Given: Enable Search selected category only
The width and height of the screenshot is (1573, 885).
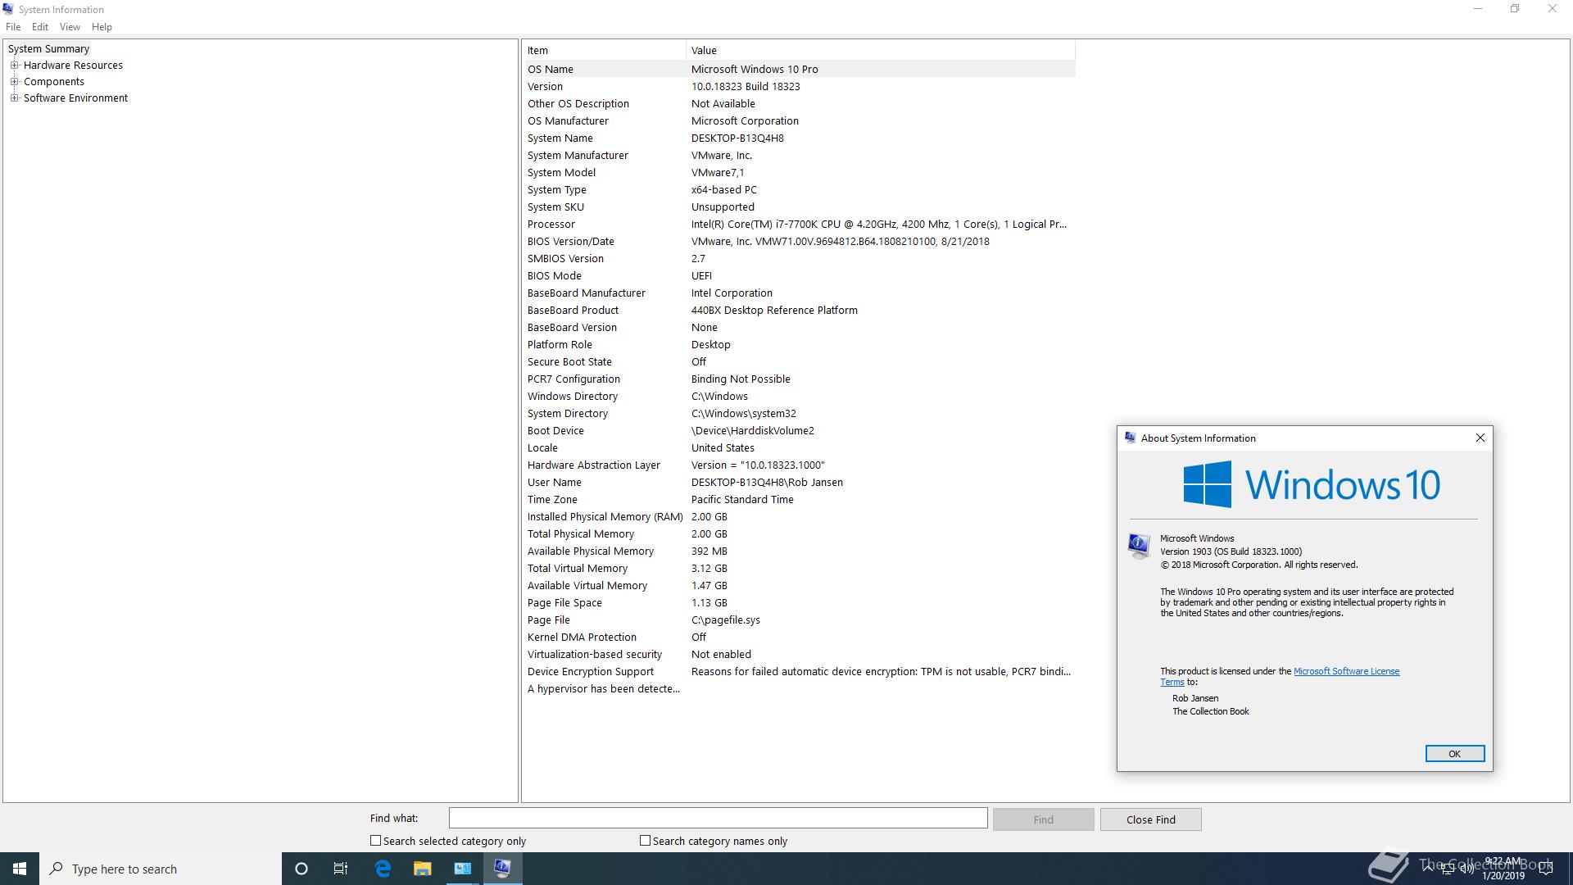Looking at the screenshot, I should coord(375,840).
